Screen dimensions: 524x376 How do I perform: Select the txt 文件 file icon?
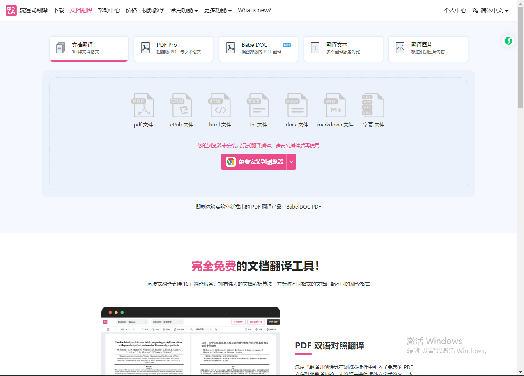[258, 105]
